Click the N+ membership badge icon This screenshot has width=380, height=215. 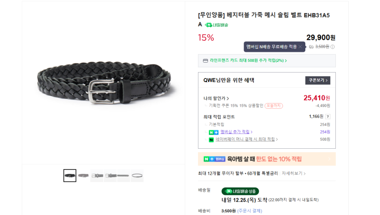point(214,132)
